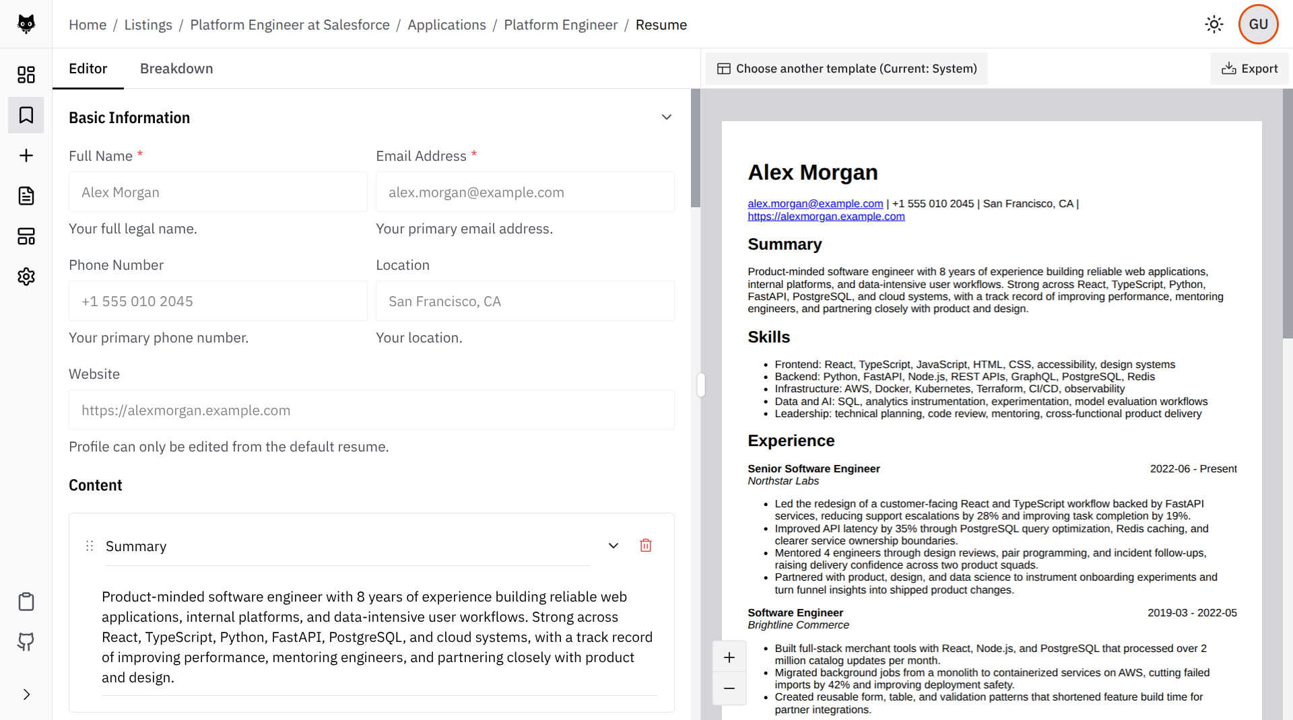Switch to the Editor tab
This screenshot has height=720, width=1293.
pyautogui.click(x=88, y=69)
